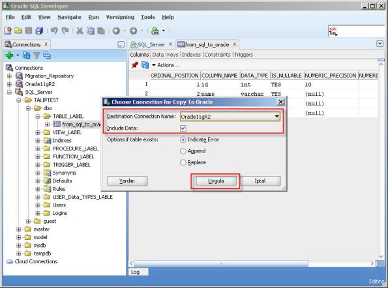Minimize the Connections panel
The height and width of the screenshot is (288, 388).
tap(121, 45)
